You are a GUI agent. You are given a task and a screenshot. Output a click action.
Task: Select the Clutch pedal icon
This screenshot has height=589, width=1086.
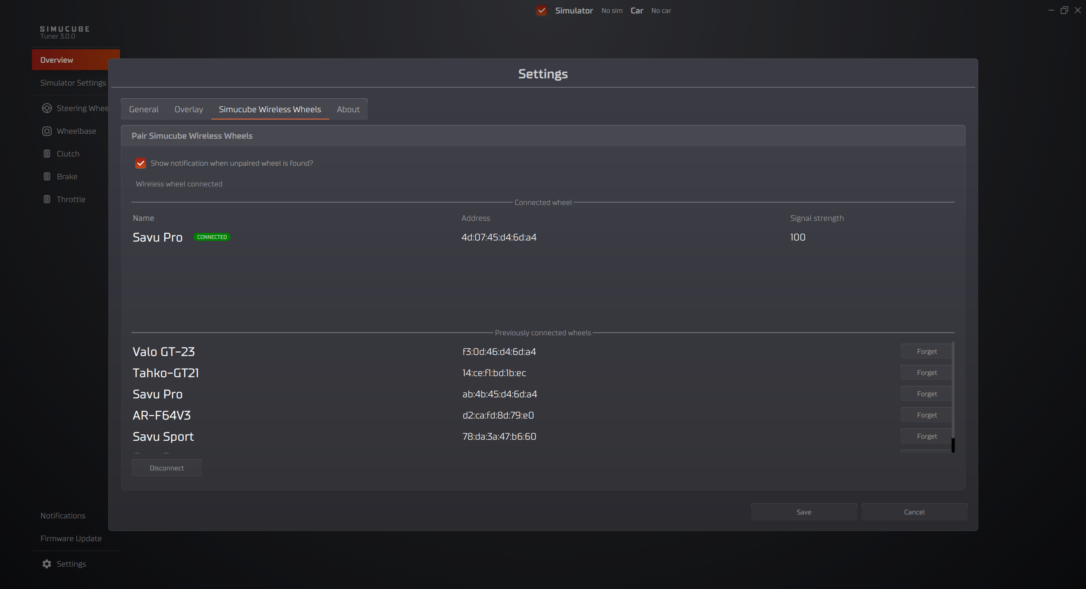coord(47,154)
